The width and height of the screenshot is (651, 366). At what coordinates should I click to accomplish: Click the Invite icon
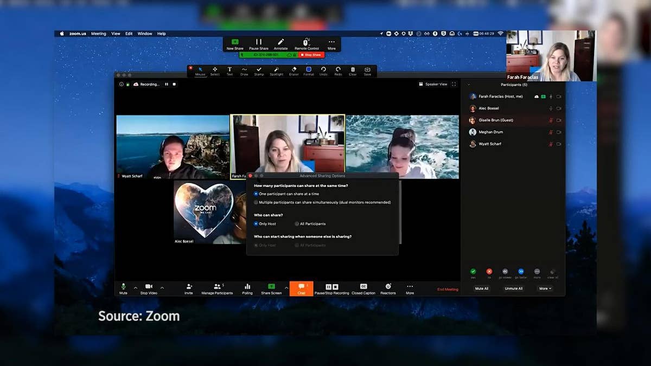pos(188,288)
